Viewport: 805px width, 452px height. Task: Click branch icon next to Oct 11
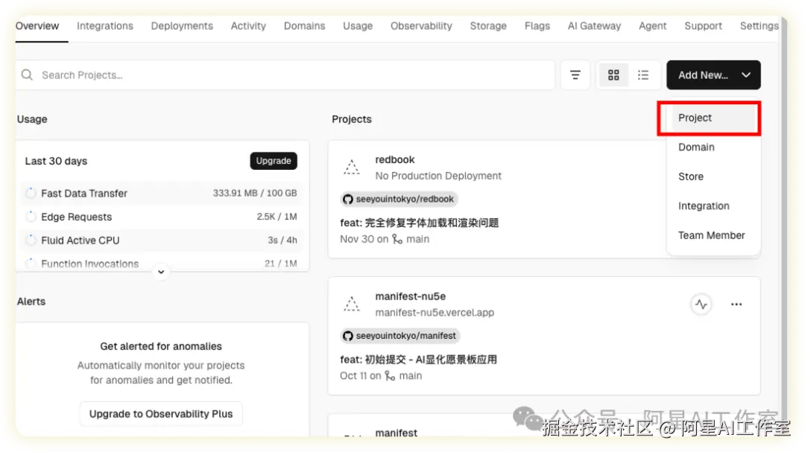tap(390, 376)
